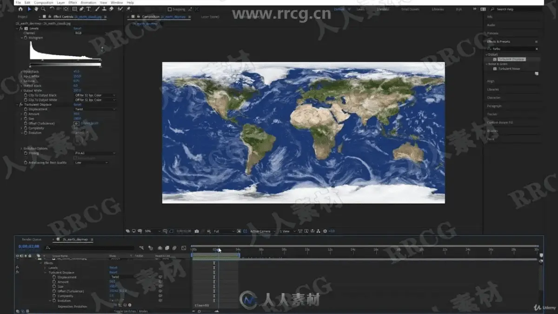The height and width of the screenshot is (314, 558).
Task: Enable the Snapping checkbox
Action: [170, 9]
